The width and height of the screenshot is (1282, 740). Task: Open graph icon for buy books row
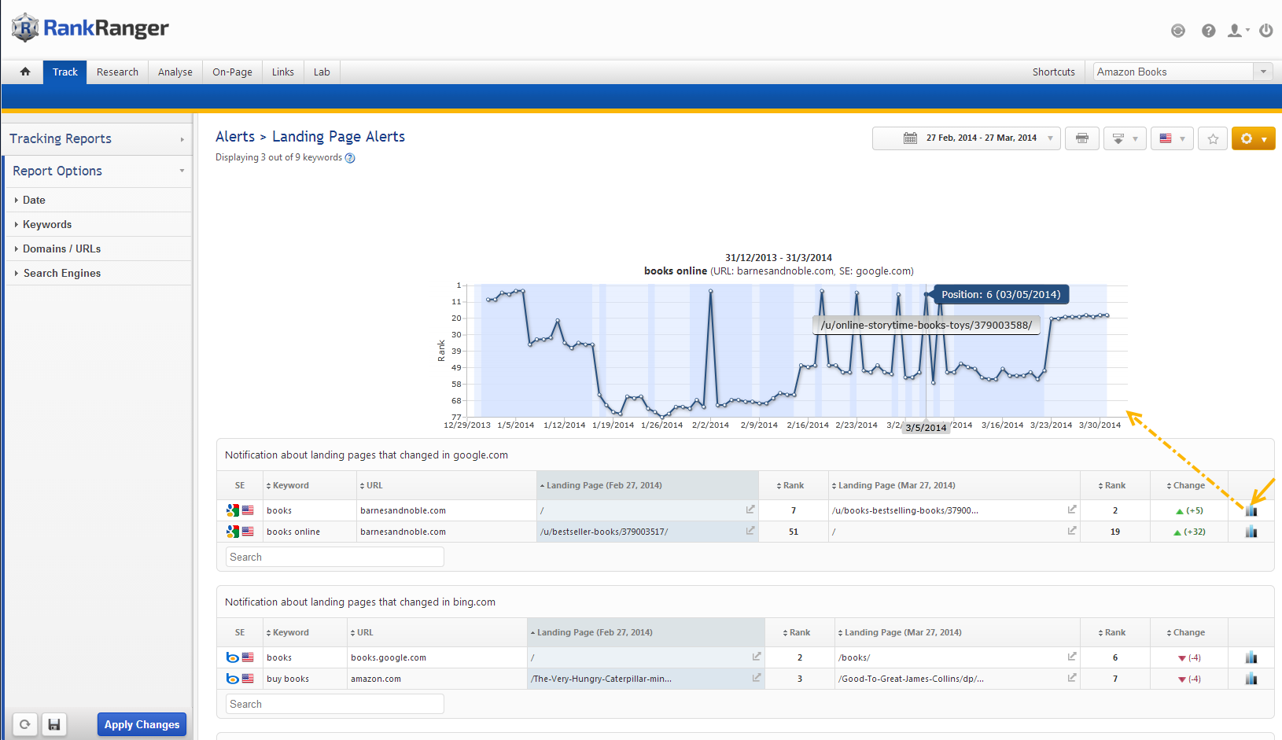(x=1251, y=679)
